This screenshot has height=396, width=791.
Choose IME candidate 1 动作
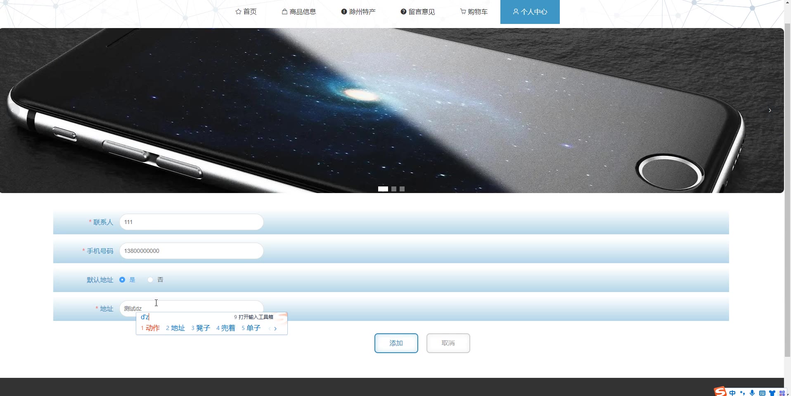(x=150, y=328)
